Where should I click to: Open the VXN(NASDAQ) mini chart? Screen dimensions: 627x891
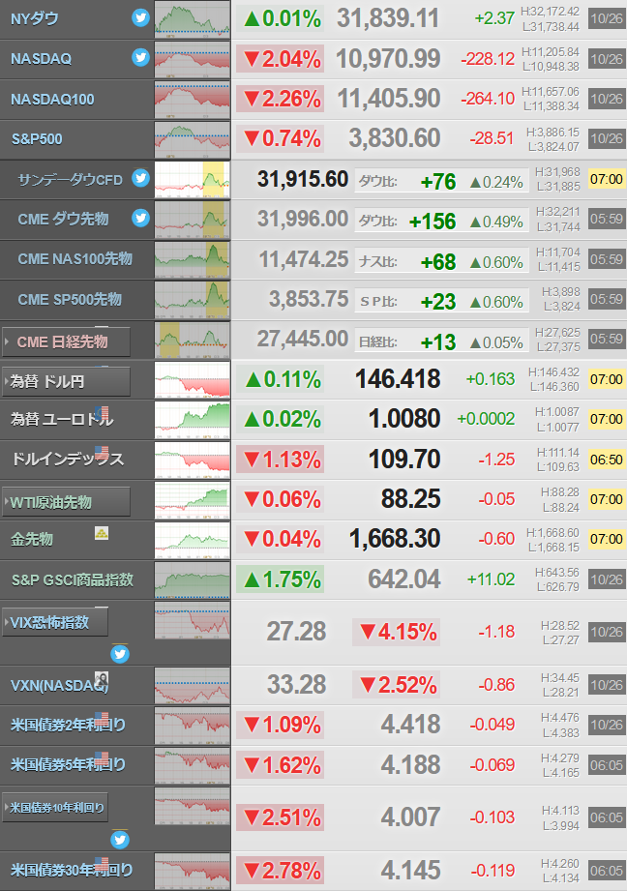[193, 686]
